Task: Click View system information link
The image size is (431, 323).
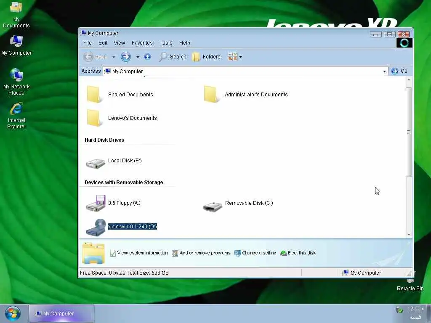Action: tap(139, 253)
